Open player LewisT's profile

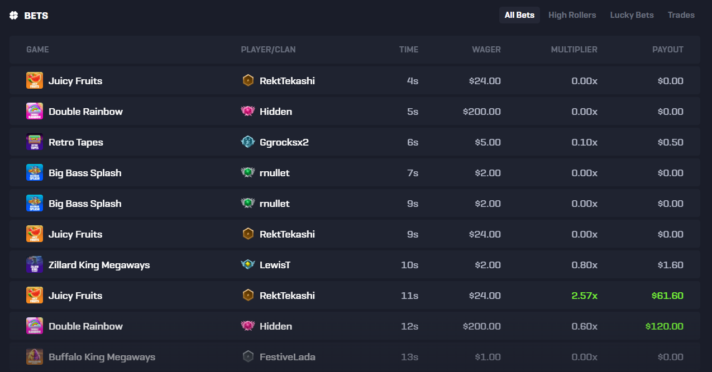point(275,265)
